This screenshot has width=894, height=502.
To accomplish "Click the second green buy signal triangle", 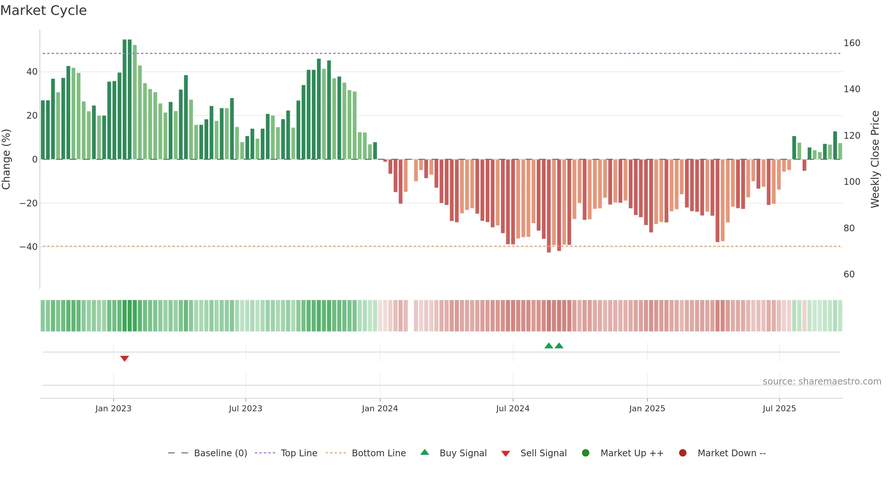I will pos(559,345).
